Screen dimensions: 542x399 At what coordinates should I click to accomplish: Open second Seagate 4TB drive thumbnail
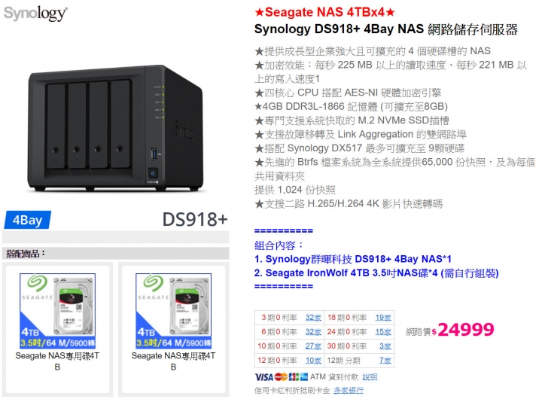[174, 311]
